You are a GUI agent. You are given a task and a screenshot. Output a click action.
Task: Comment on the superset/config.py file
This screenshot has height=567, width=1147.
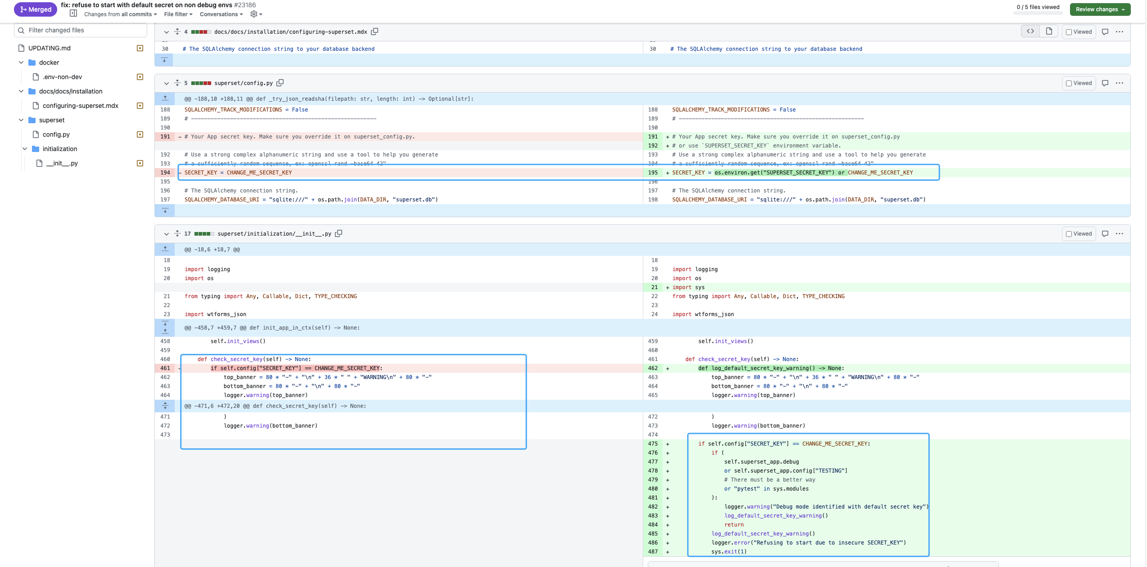(1105, 83)
